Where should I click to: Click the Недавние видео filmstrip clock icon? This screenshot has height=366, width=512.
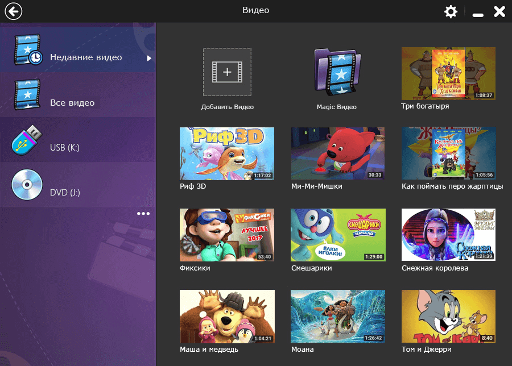click(28, 50)
